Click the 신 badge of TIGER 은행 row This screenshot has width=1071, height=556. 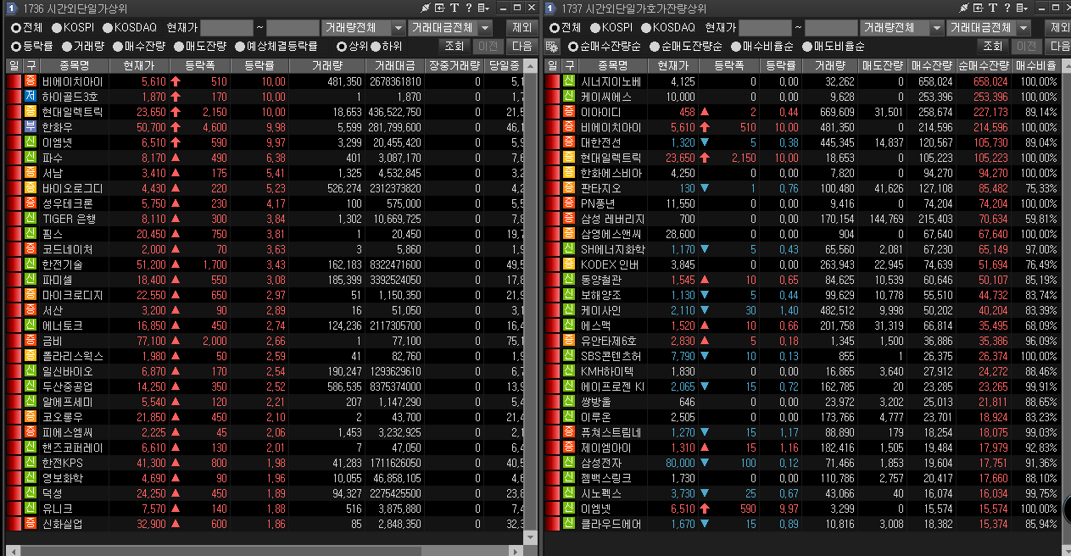30,219
